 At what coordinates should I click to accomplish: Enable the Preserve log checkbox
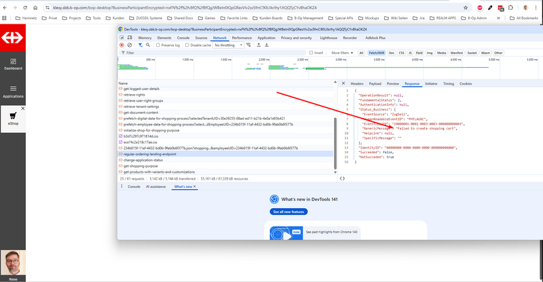tap(159, 45)
